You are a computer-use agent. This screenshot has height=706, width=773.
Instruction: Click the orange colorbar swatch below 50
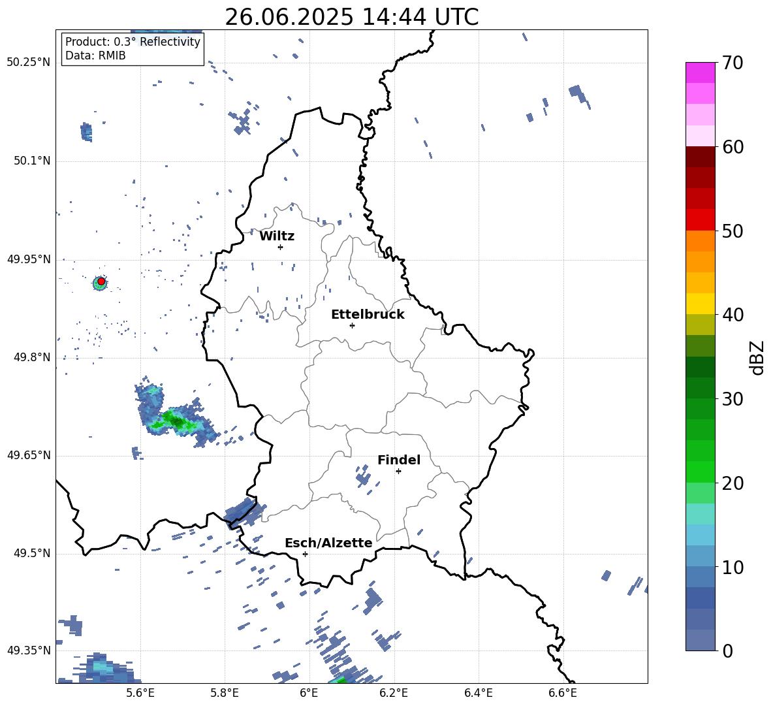[x=700, y=240]
